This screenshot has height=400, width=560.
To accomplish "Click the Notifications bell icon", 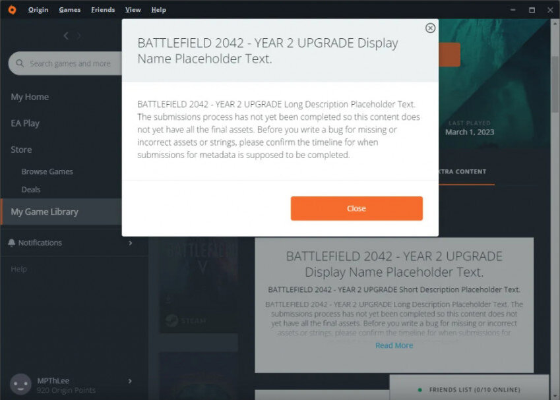I will pos(11,243).
